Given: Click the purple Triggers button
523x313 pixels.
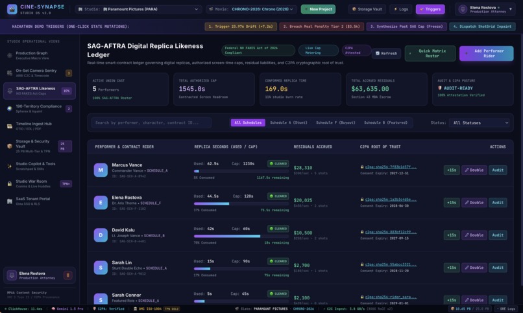Looking at the screenshot, I should 430,9.
